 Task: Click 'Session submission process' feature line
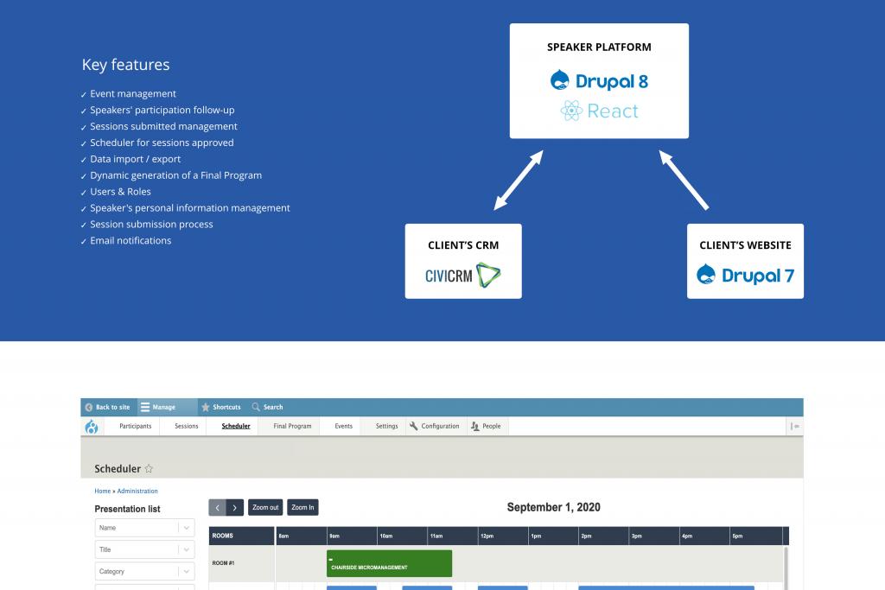pyautogui.click(x=151, y=225)
